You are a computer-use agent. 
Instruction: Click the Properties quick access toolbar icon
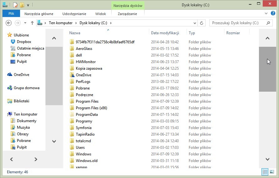click(15, 5)
